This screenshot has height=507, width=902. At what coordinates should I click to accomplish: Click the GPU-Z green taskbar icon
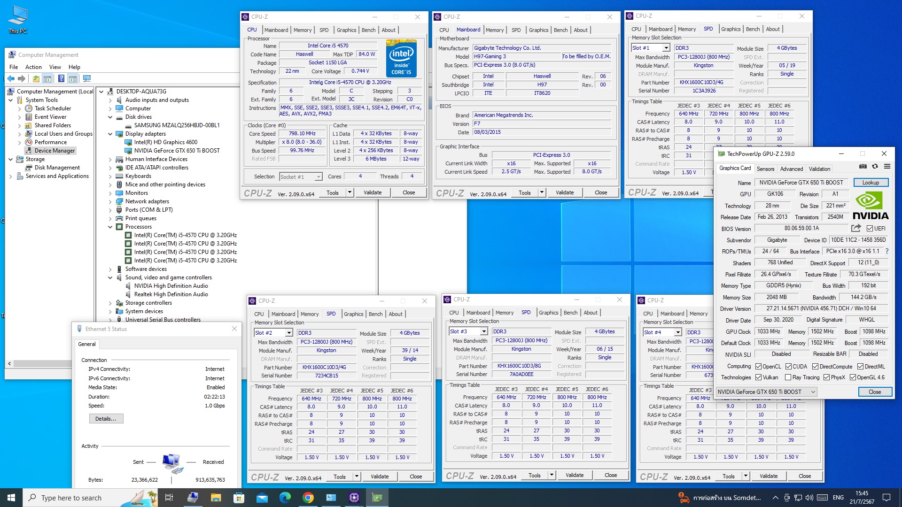pos(377,498)
